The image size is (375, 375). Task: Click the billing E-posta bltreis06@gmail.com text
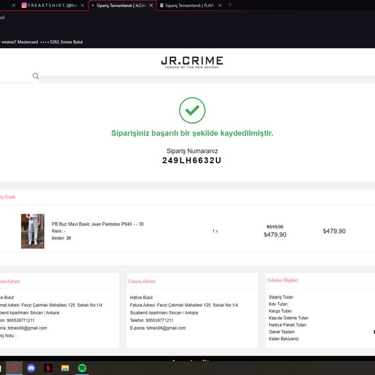pyautogui.click(x=158, y=328)
